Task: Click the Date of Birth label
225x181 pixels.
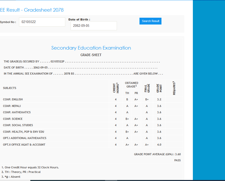Action: [79, 19]
